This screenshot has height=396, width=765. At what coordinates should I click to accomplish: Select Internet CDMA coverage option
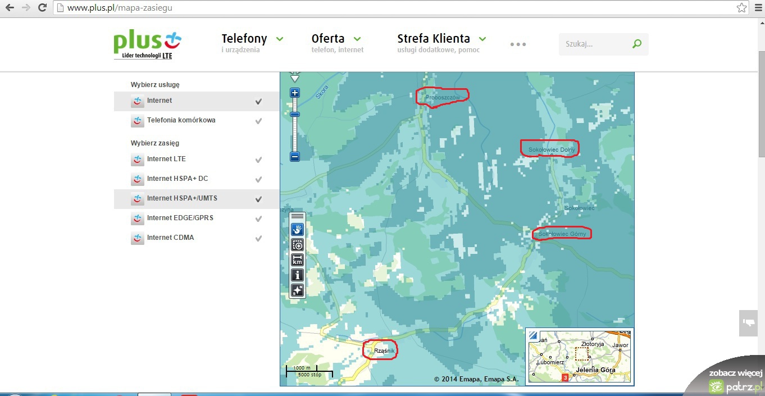[170, 238]
